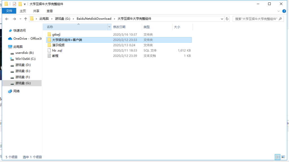289x162 pixels.
Task: Click the 2020/2/11 18:33 date cell
Action: pyautogui.click(x=125, y=51)
